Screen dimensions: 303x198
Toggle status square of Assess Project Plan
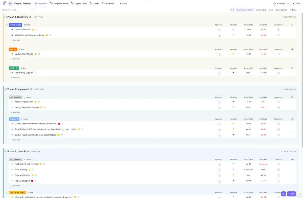coord(12,102)
